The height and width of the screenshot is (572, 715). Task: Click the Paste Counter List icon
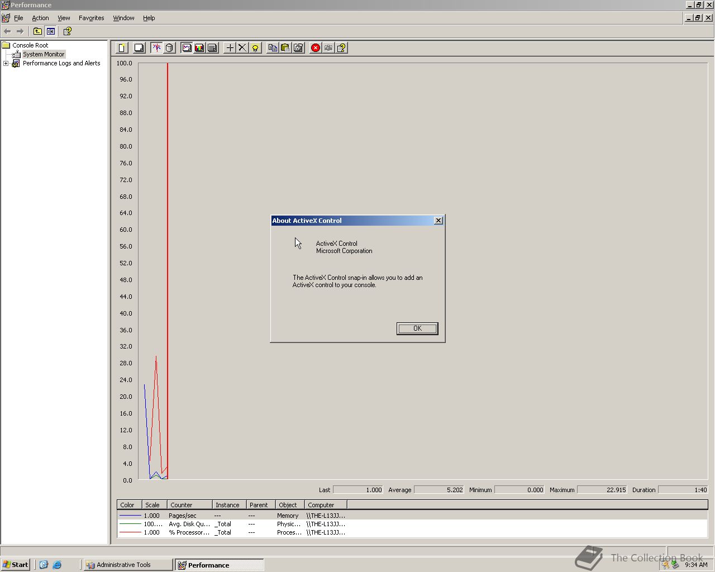click(x=285, y=48)
